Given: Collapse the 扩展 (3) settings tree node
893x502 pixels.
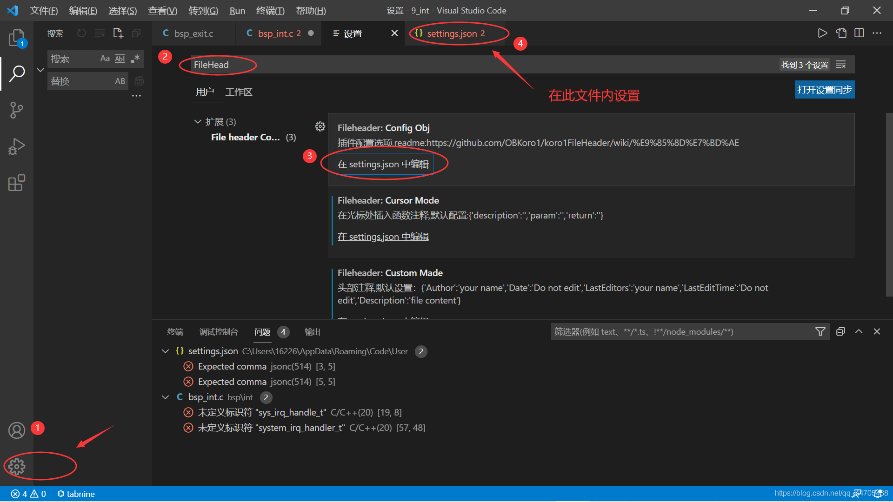Looking at the screenshot, I should click(x=198, y=122).
